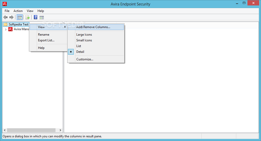The width and height of the screenshot is (261, 141).
Task: Select the Detail view radio option
Action: pos(80,52)
